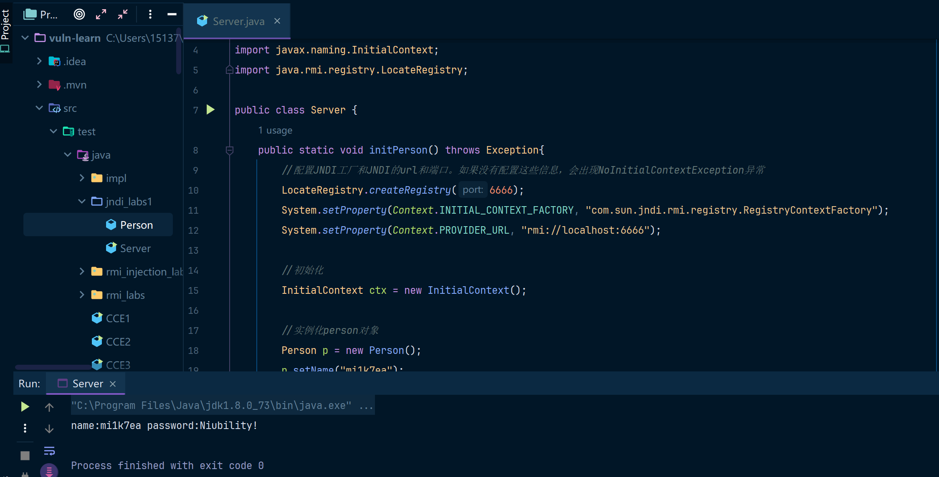Rerun Server with the green play button
The width and height of the screenshot is (939, 477).
pyautogui.click(x=25, y=406)
